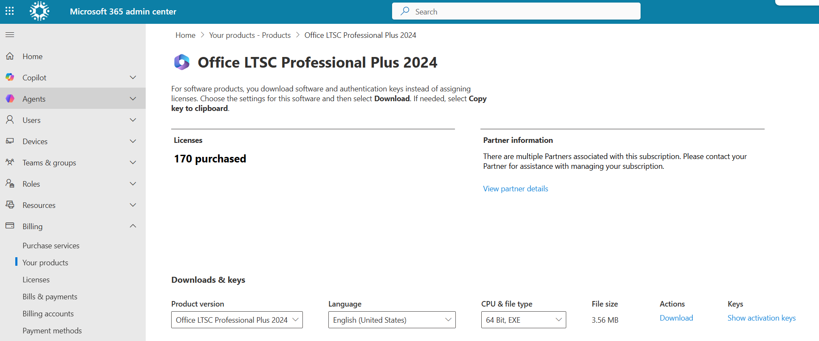Viewport: 819px width, 341px height.
Task: Expand the Teams & groups chevron
Action: coord(133,162)
